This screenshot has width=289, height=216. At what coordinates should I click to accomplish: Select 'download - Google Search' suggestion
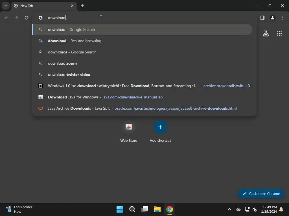pos(142,30)
